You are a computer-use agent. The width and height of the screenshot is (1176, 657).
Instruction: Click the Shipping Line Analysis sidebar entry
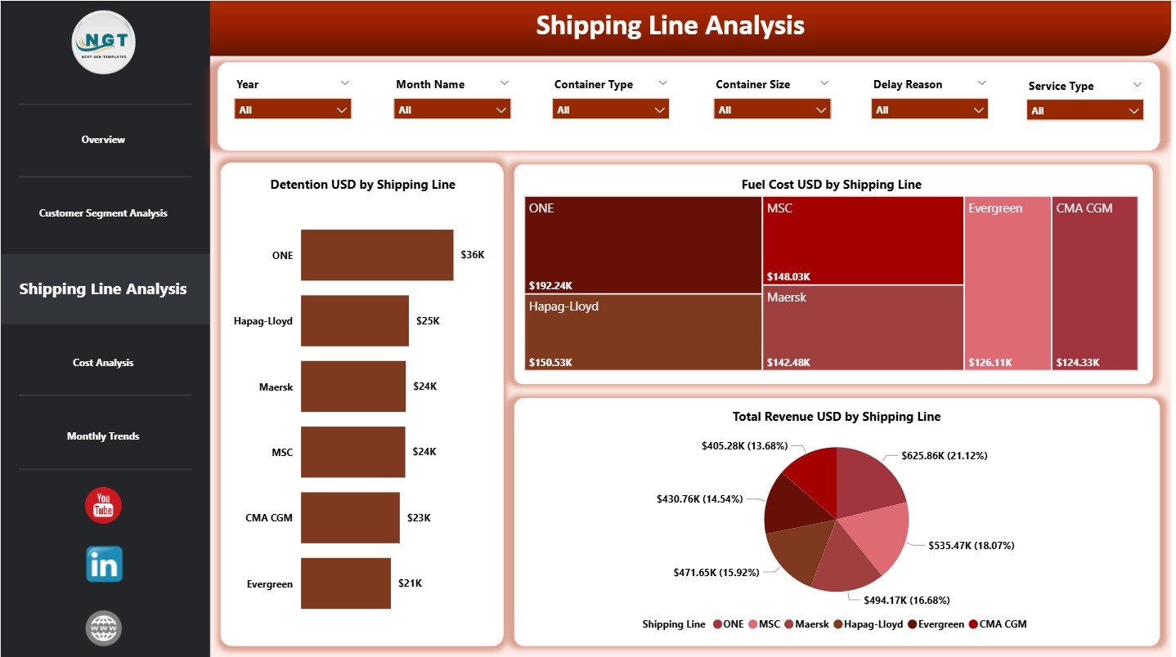(x=103, y=288)
